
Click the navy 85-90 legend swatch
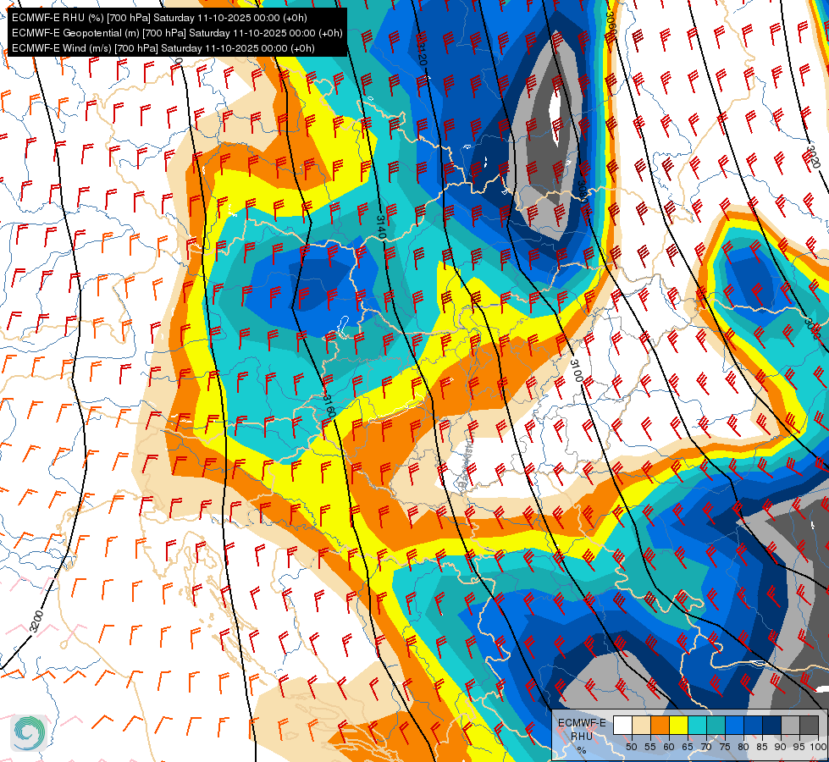point(772,725)
